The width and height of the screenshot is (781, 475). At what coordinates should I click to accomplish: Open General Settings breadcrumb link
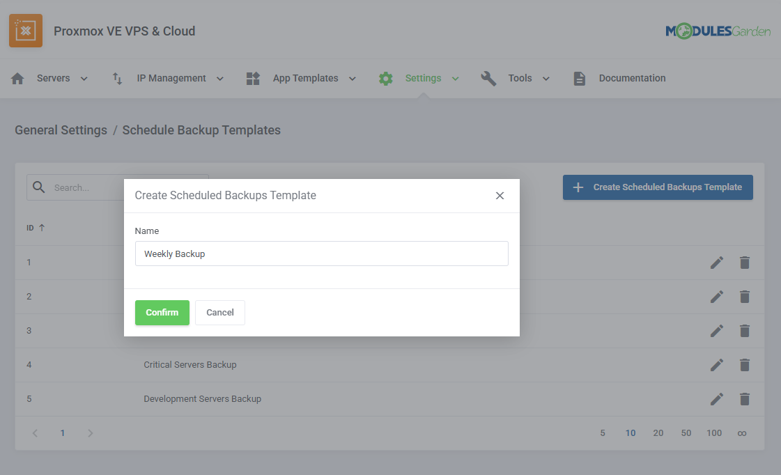[61, 130]
